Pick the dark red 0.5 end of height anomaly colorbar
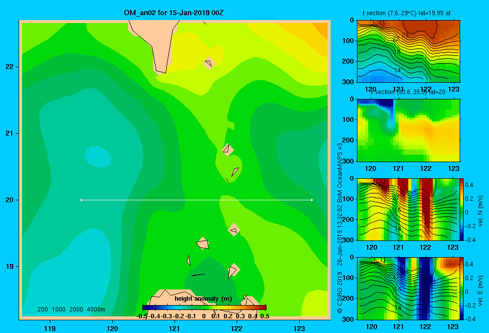Image resolution: width=489 pixels, height=333 pixels. point(264,308)
